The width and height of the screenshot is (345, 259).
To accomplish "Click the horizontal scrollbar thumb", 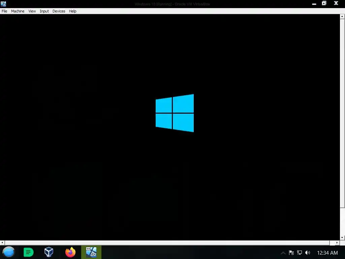I will pos(167,243).
